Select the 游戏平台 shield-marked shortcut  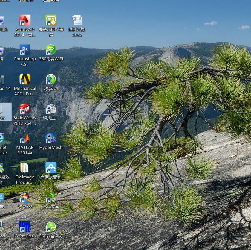(x=2, y=168)
